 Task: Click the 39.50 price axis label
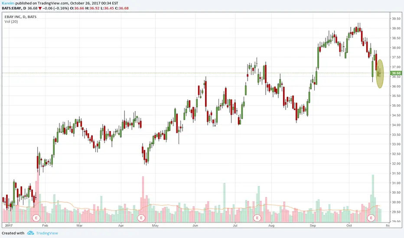(396, 19)
